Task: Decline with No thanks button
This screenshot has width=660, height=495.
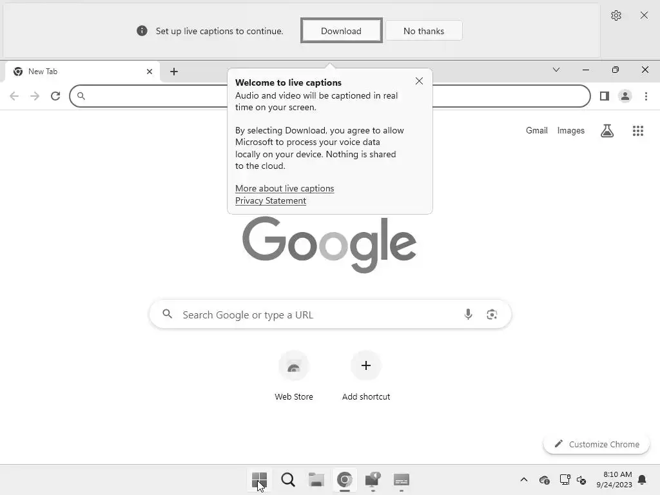Action: (424, 31)
